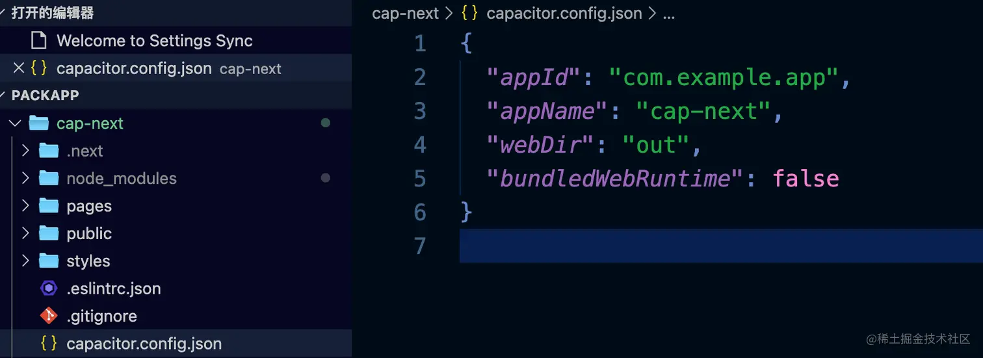Expand the styles folder chevron

pos(25,261)
